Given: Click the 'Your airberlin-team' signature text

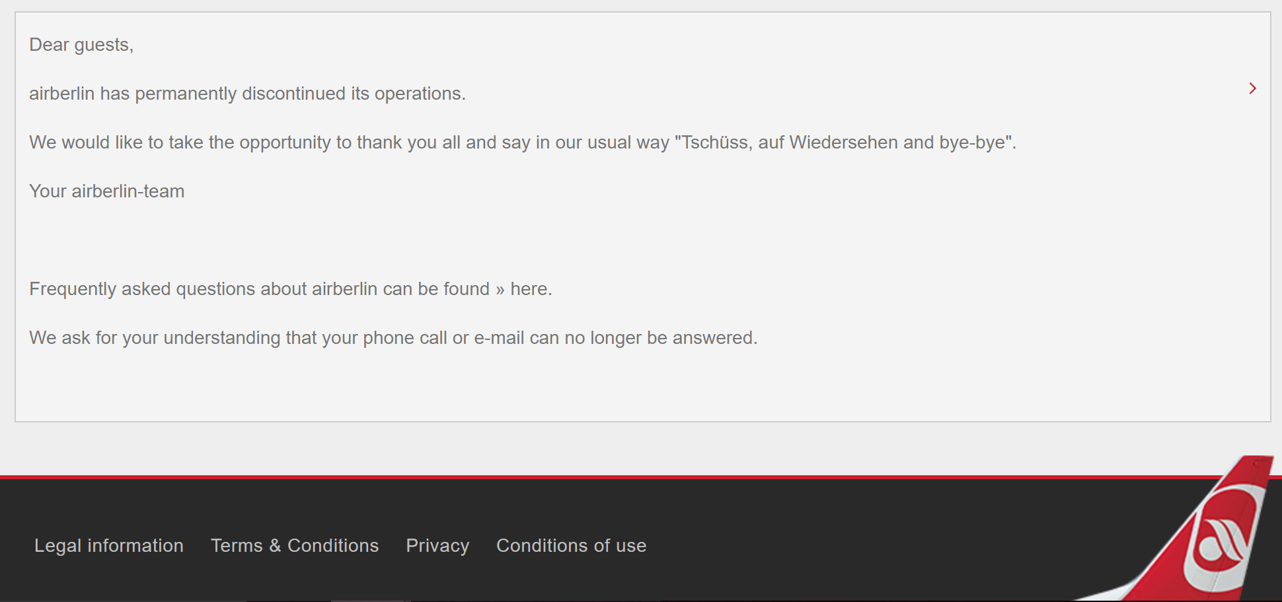Looking at the screenshot, I should click(106, 191).
